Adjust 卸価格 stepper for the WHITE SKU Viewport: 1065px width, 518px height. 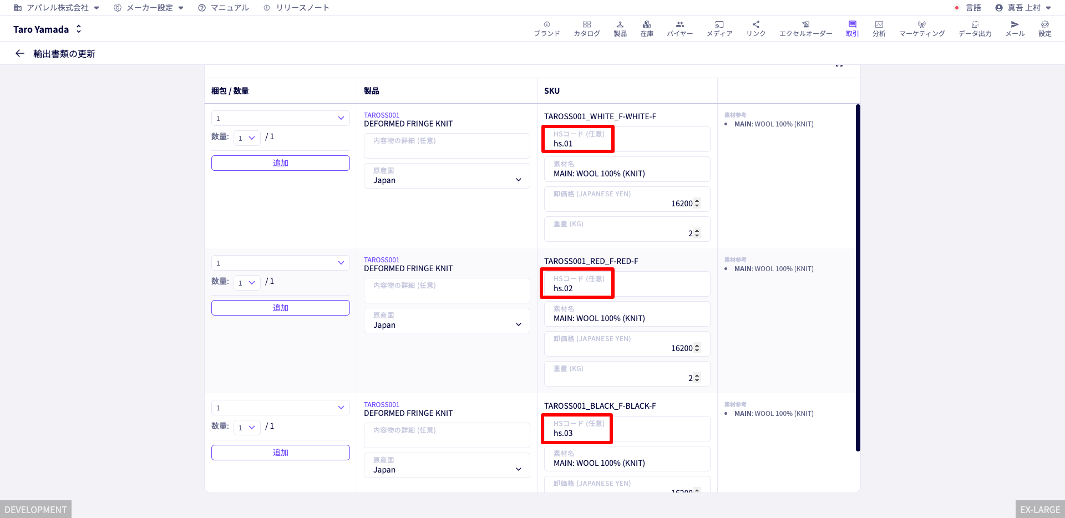[697, 204]
